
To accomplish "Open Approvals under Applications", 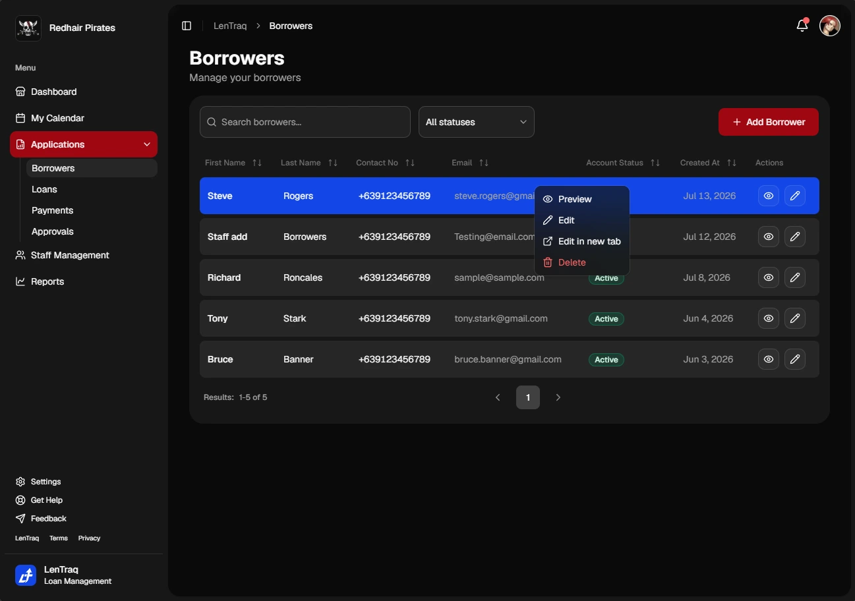I will pos(92,231).
